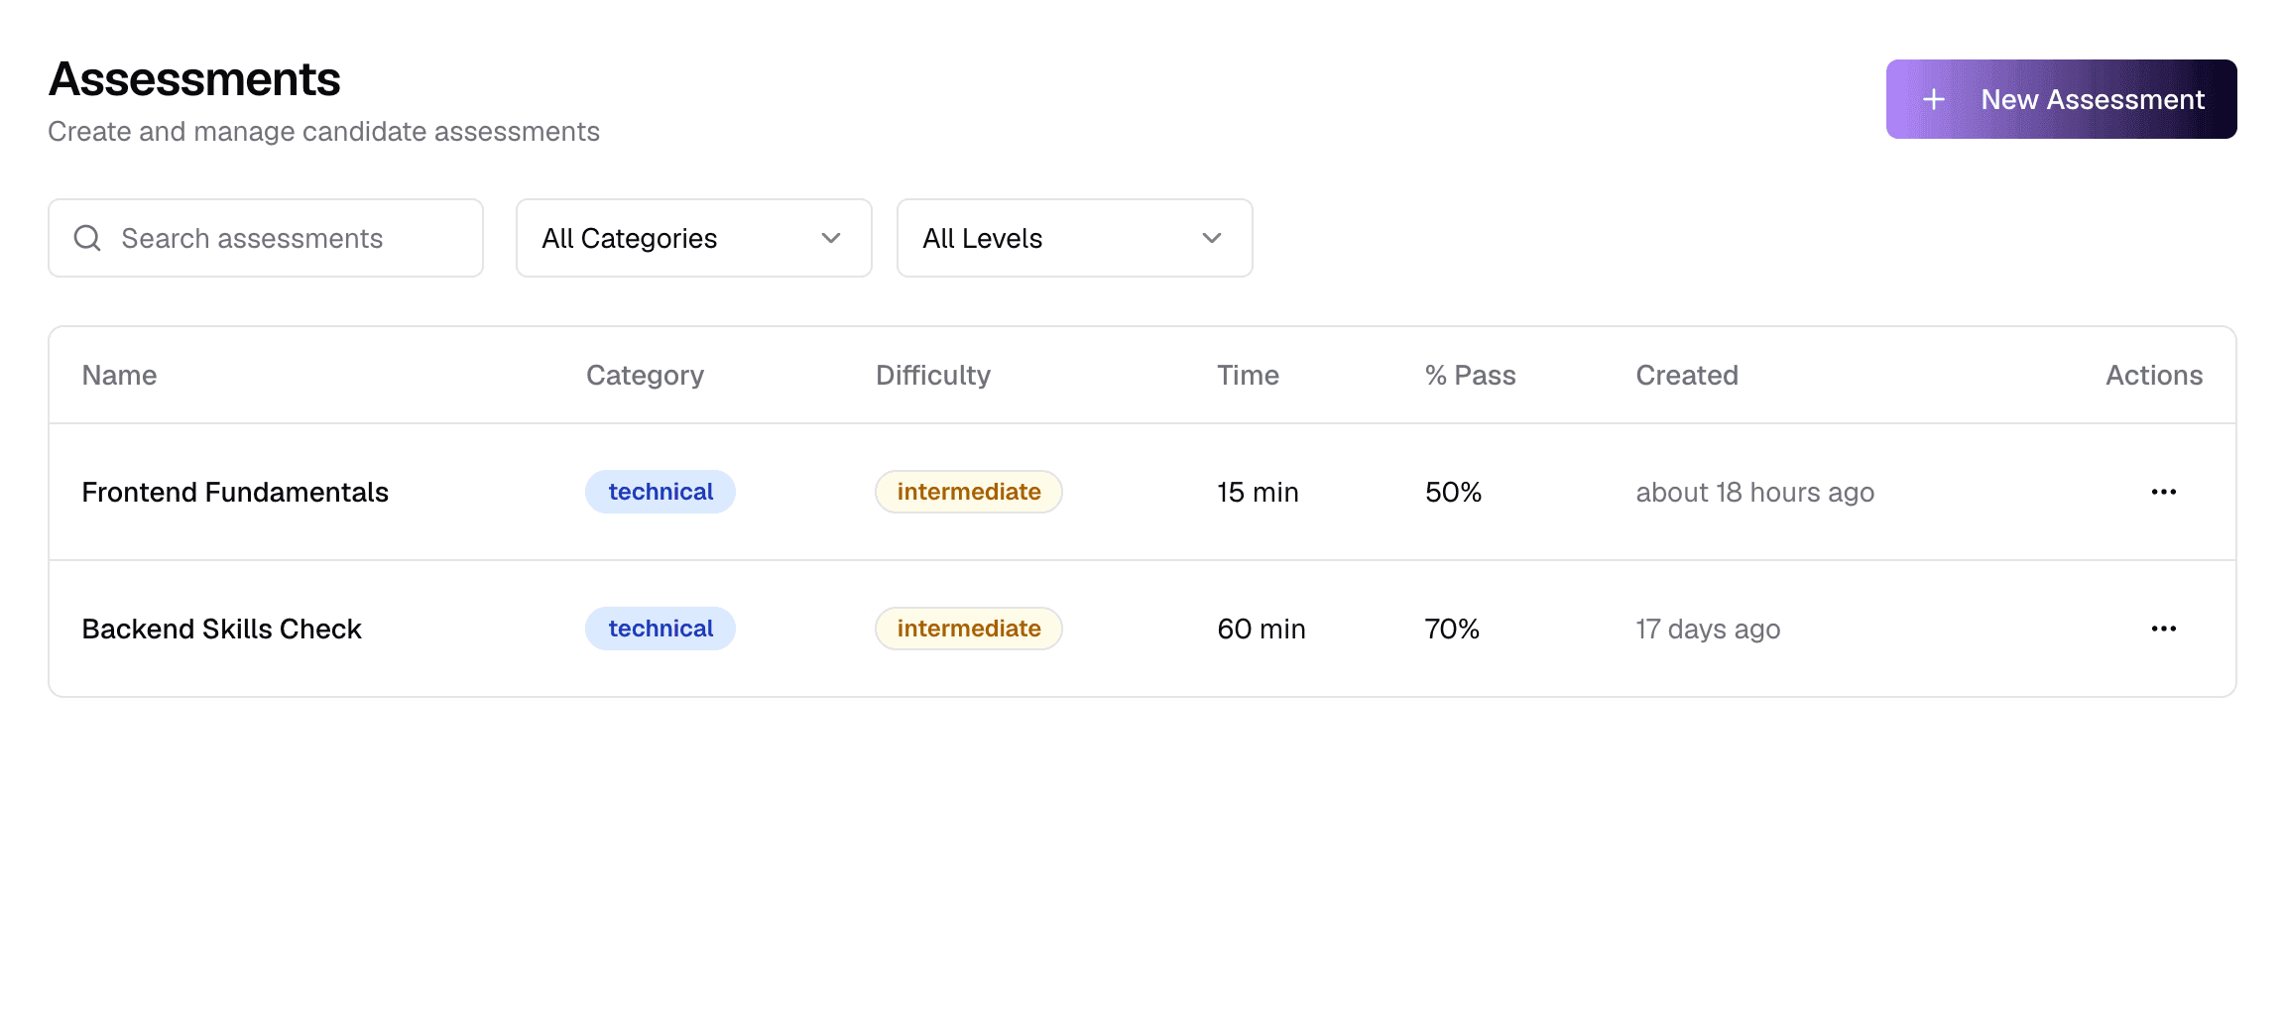Screen dimensions: 2285x1031
Task: Click the plus icon in New Assessment
Action: pos(1933,99)
